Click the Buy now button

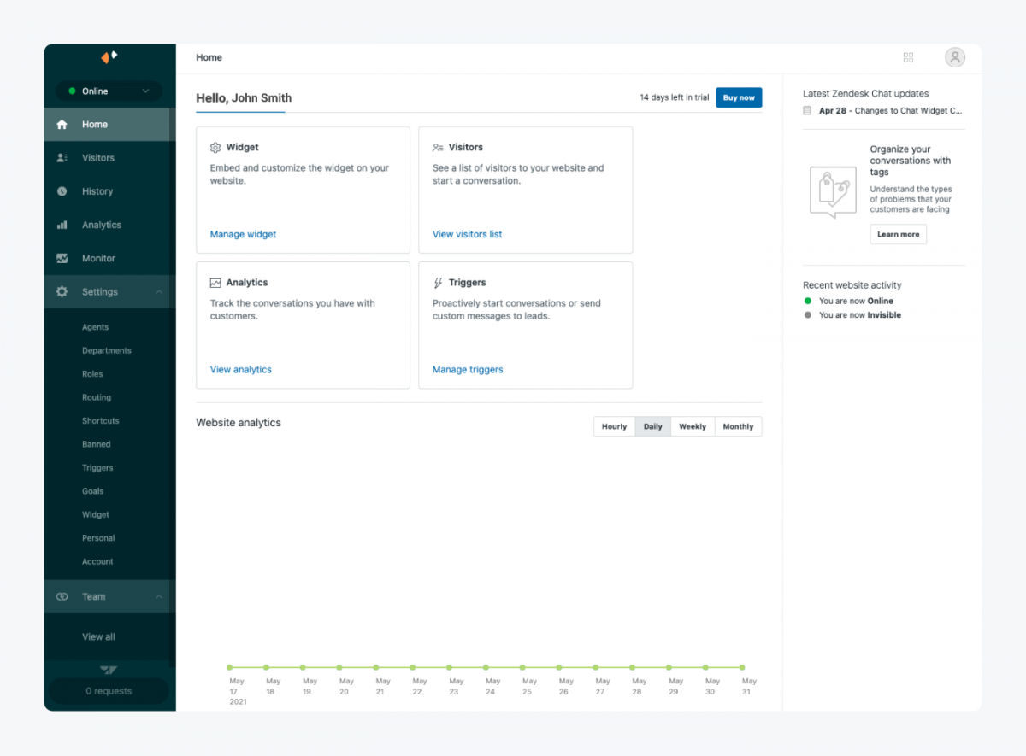[x=739, y=97]
